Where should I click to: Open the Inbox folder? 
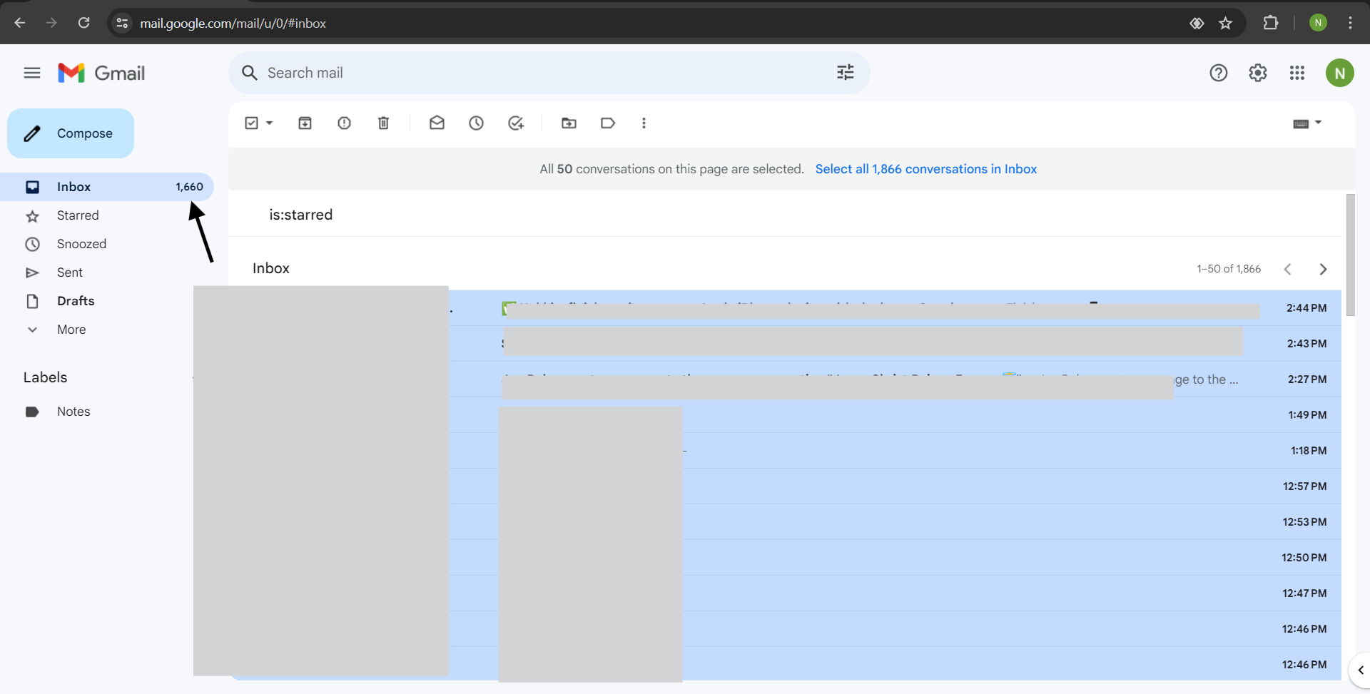click(x=107, y=187)
